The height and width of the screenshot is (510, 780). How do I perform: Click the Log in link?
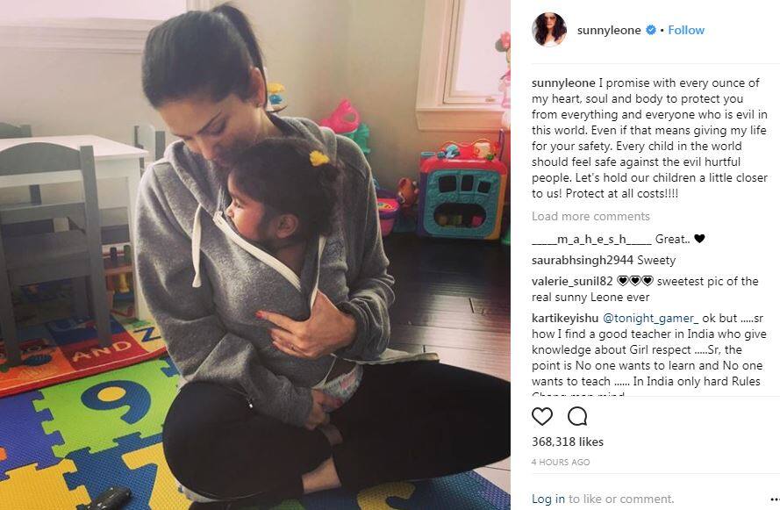click(x=548, y=499)
